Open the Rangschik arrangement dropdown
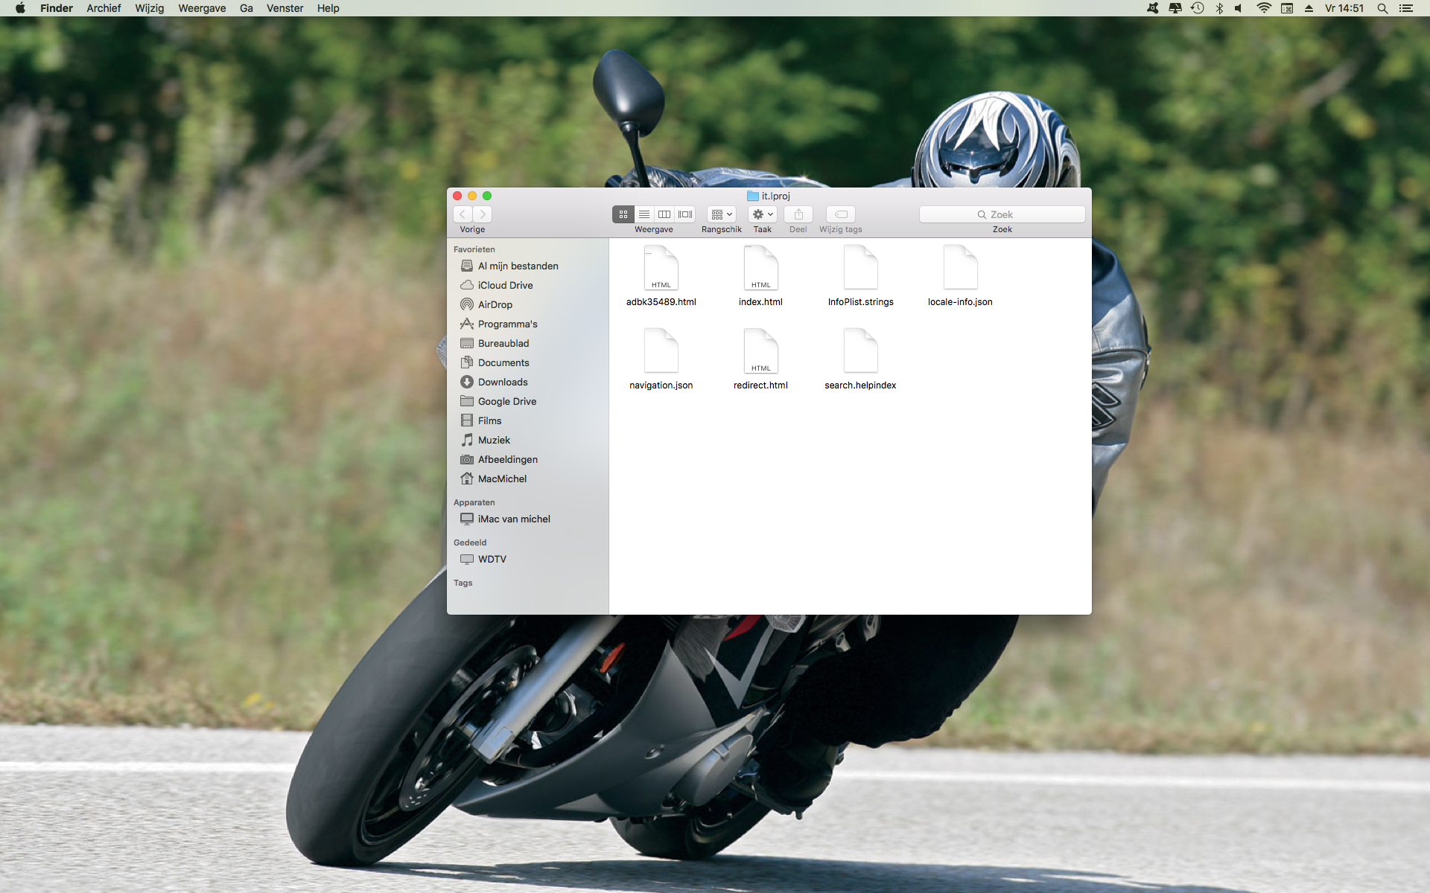Viewport: 1430px width, 893px height. click(722, 214)
